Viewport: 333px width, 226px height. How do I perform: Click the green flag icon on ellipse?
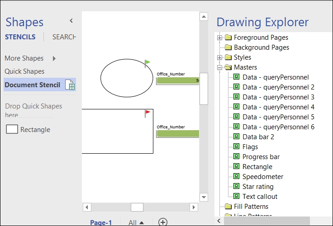[147, 63]
